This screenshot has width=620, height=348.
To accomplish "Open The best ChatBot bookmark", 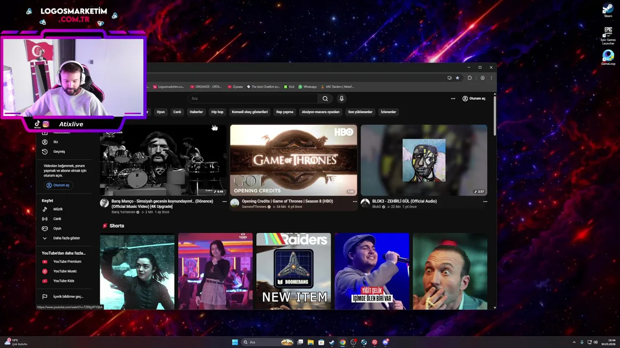I will 263,87.
